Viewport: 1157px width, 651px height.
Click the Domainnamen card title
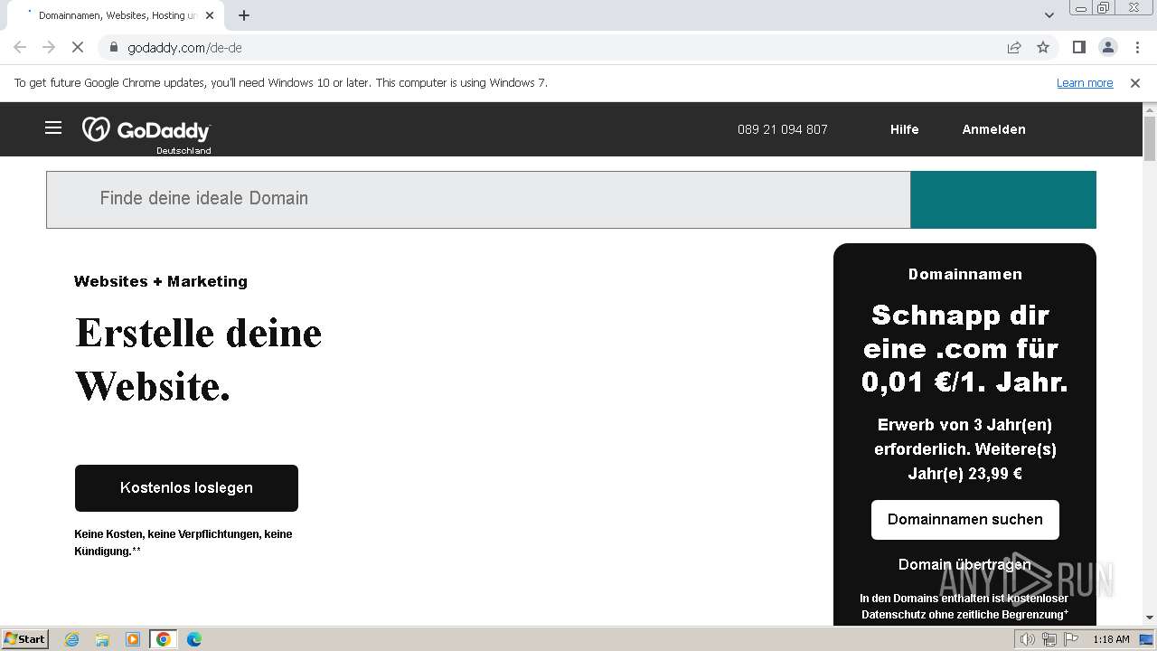pos(965,274)
